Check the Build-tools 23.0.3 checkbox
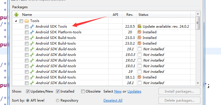Screen dimensions: 221x105 tap(27, 38)
